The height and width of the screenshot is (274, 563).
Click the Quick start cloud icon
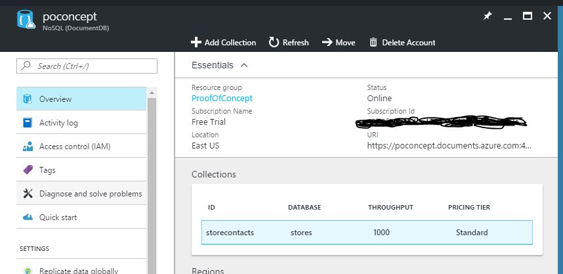[28, 217]
